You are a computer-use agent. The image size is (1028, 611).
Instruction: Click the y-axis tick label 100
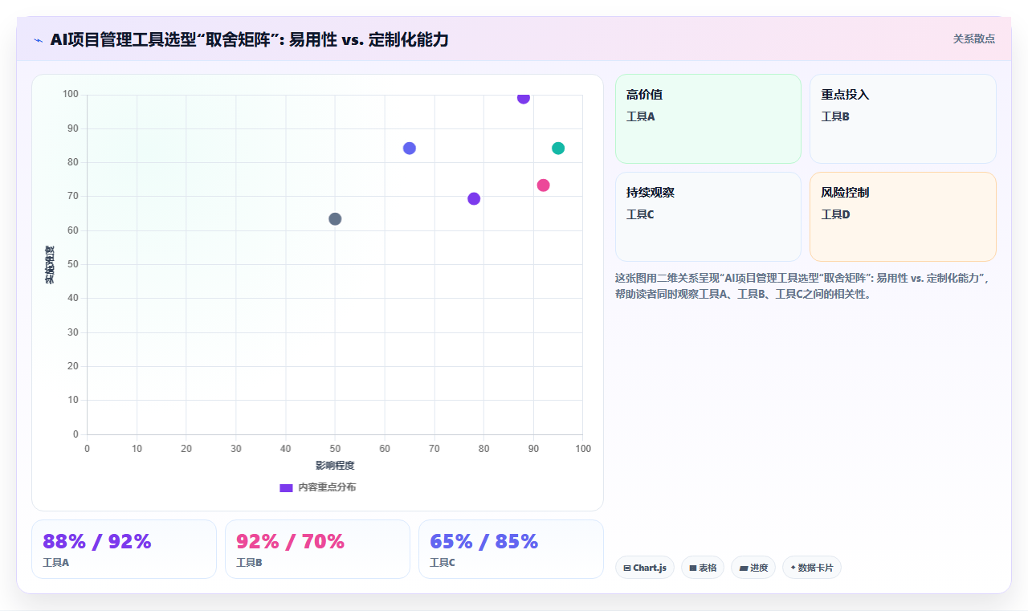(x=71, y=95)
